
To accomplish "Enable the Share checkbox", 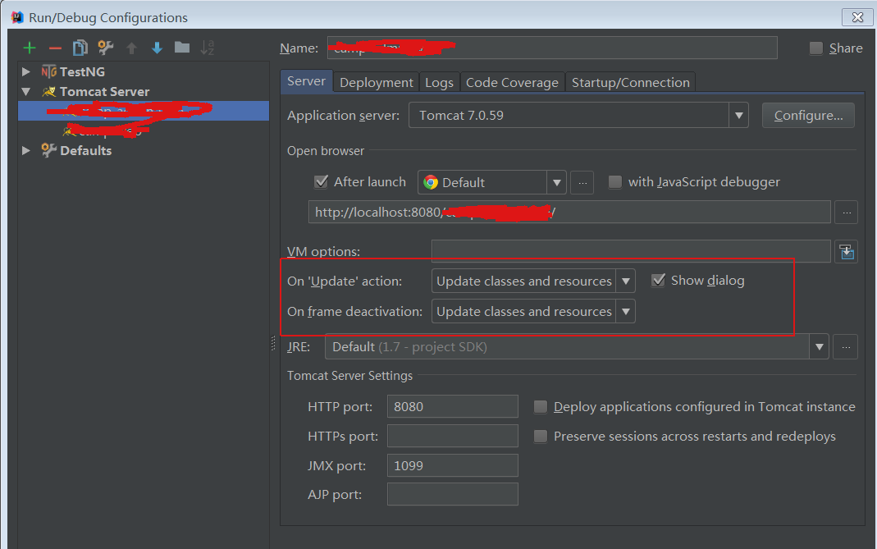I will tap(816, 48).
